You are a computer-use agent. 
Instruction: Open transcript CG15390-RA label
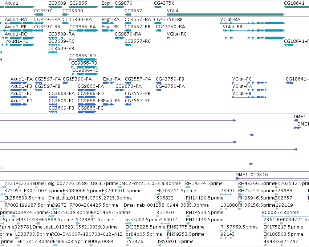[77, 20]
